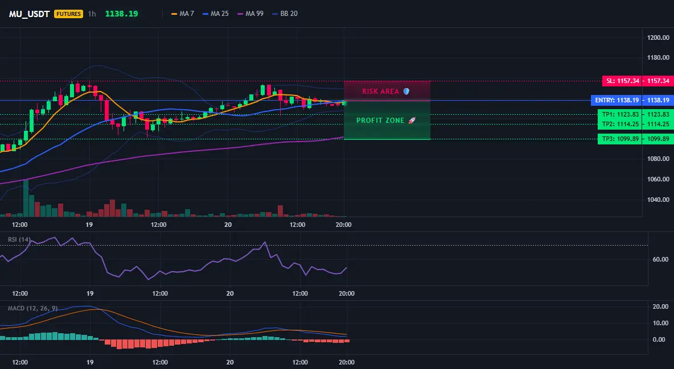
Task: Click the PROFIT ZONE rocket box
Action: point(387,121)
